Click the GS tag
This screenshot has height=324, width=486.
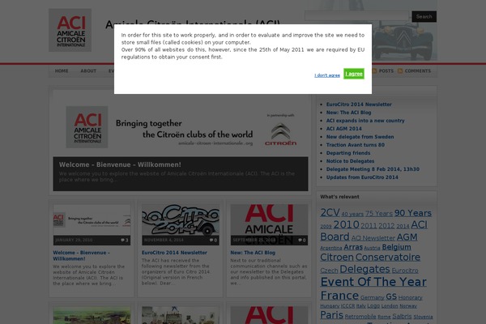coord(391,296)
